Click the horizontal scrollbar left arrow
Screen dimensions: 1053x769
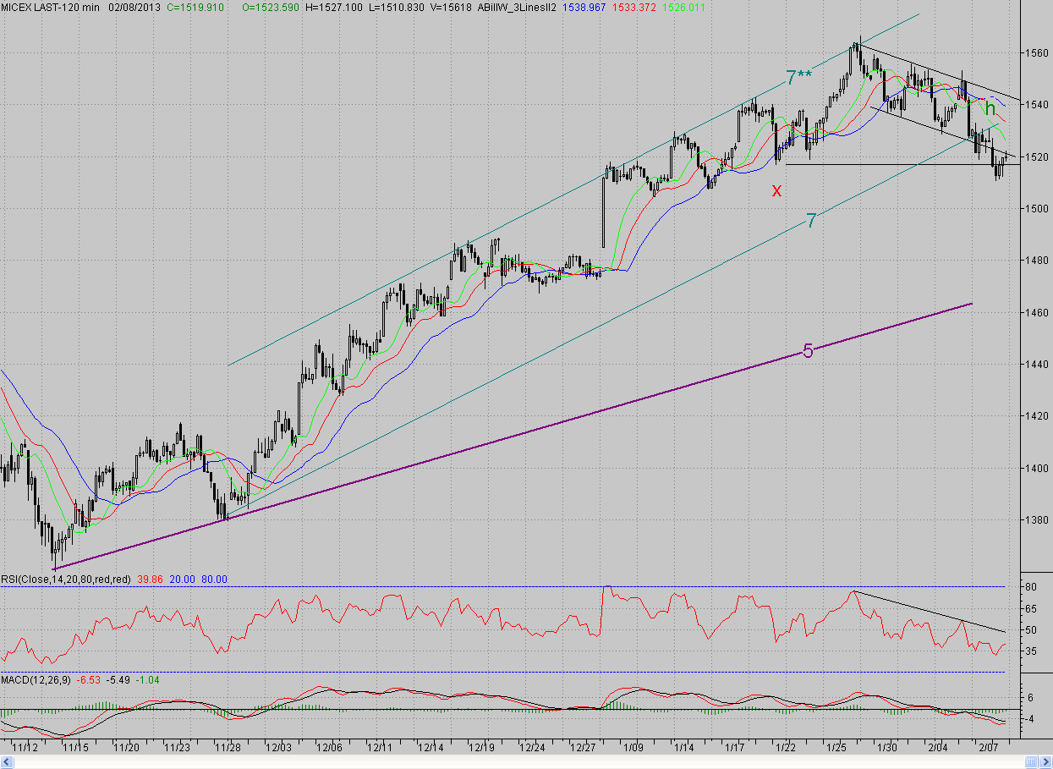[x=7, y=762]
